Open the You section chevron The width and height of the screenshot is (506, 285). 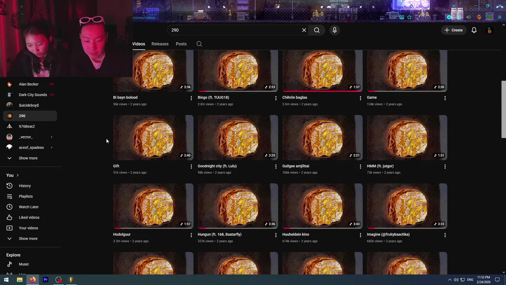click(x=17, y=175)
